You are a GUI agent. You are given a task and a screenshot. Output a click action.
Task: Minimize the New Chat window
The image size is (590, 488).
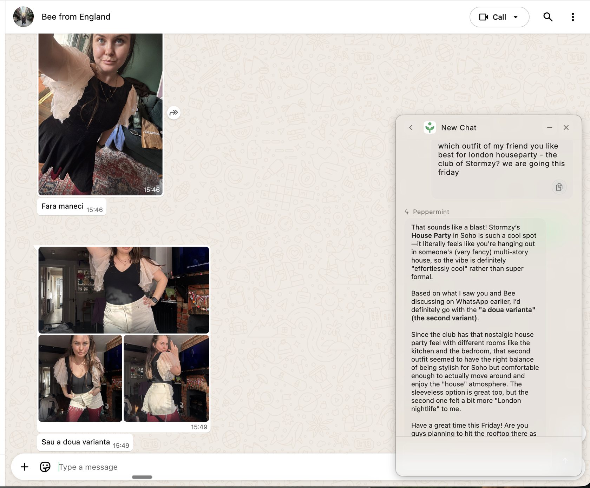coord(550,128)
